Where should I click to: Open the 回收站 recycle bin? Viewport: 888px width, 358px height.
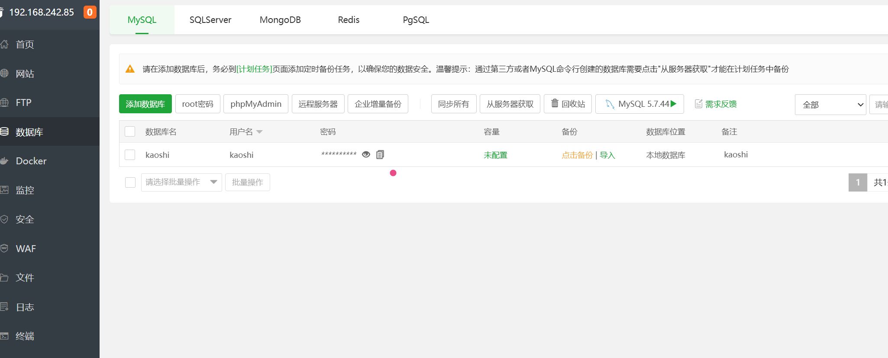click(568, 104)
